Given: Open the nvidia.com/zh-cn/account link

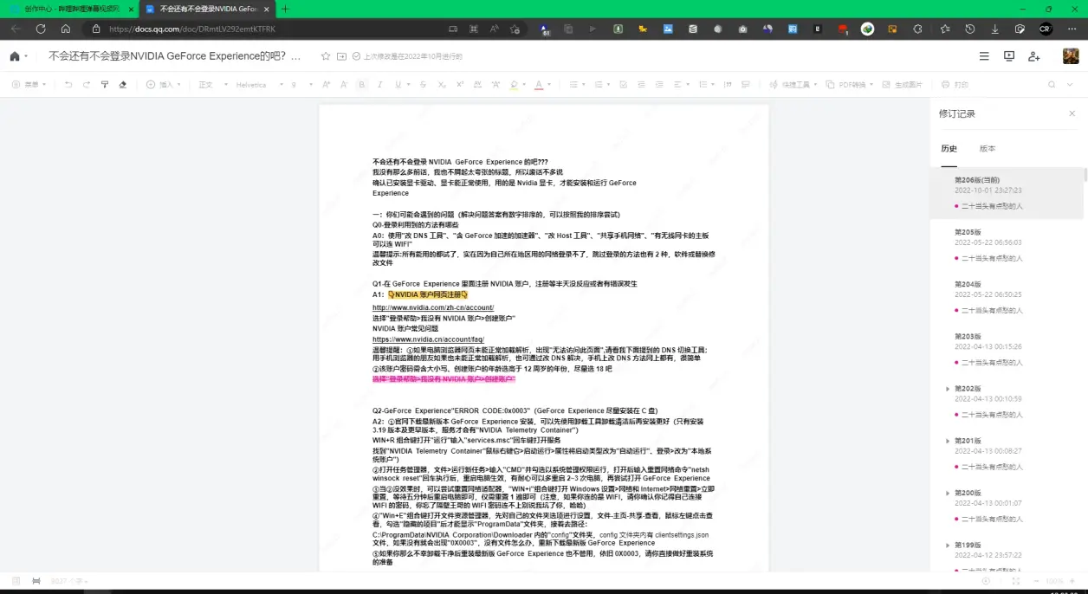Looking at the screenshot, I should click(x=433, y=307).
